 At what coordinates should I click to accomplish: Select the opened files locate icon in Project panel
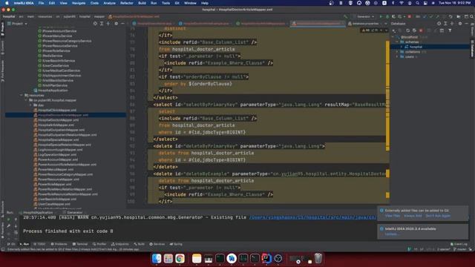pyautogui.click(x=95, y=23)
